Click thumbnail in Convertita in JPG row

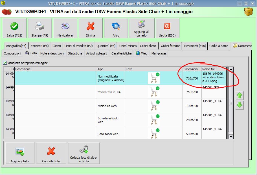[x=154, y=92]
